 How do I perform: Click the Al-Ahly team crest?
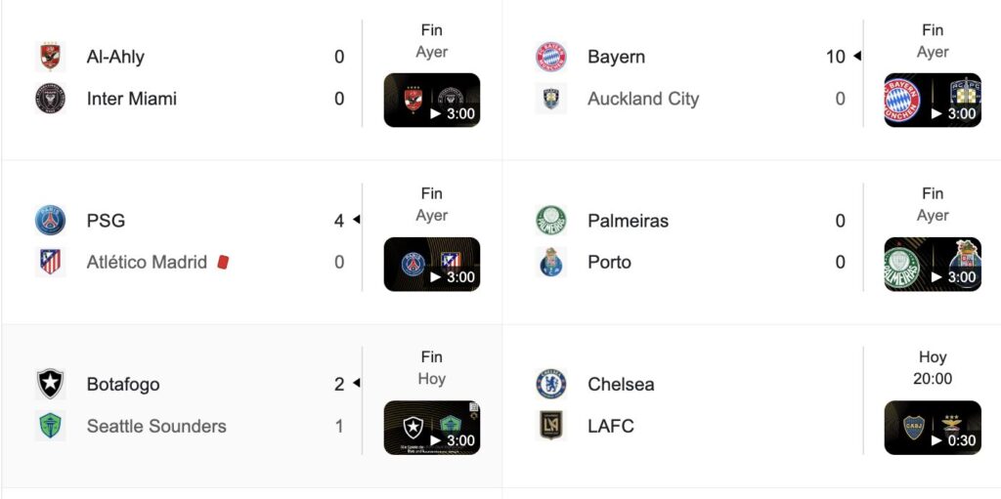[x=51, y=57]
